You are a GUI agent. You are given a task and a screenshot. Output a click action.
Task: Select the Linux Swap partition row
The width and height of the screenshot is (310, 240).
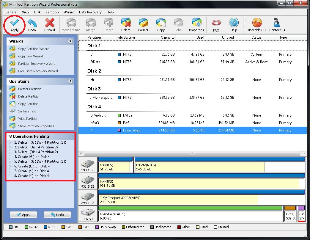click(193, 130)
